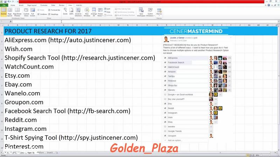This screenshot has width=280, height=157.
Task: Open the Review ribbon tab
Action: tap(62, 5)
